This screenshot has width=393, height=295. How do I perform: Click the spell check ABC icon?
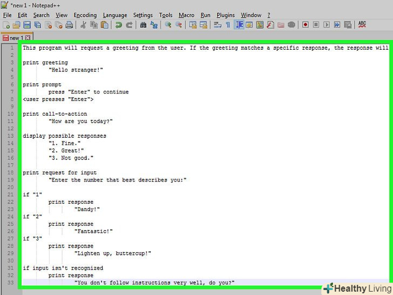coord(362,25)
